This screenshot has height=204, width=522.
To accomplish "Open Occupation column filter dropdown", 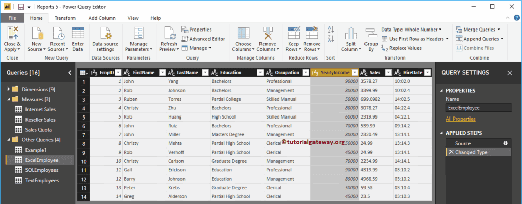I will coord(306,73).
